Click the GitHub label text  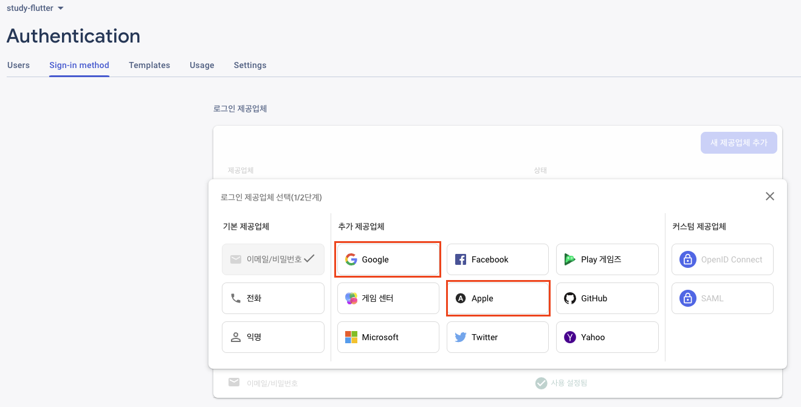coord(594,298)
